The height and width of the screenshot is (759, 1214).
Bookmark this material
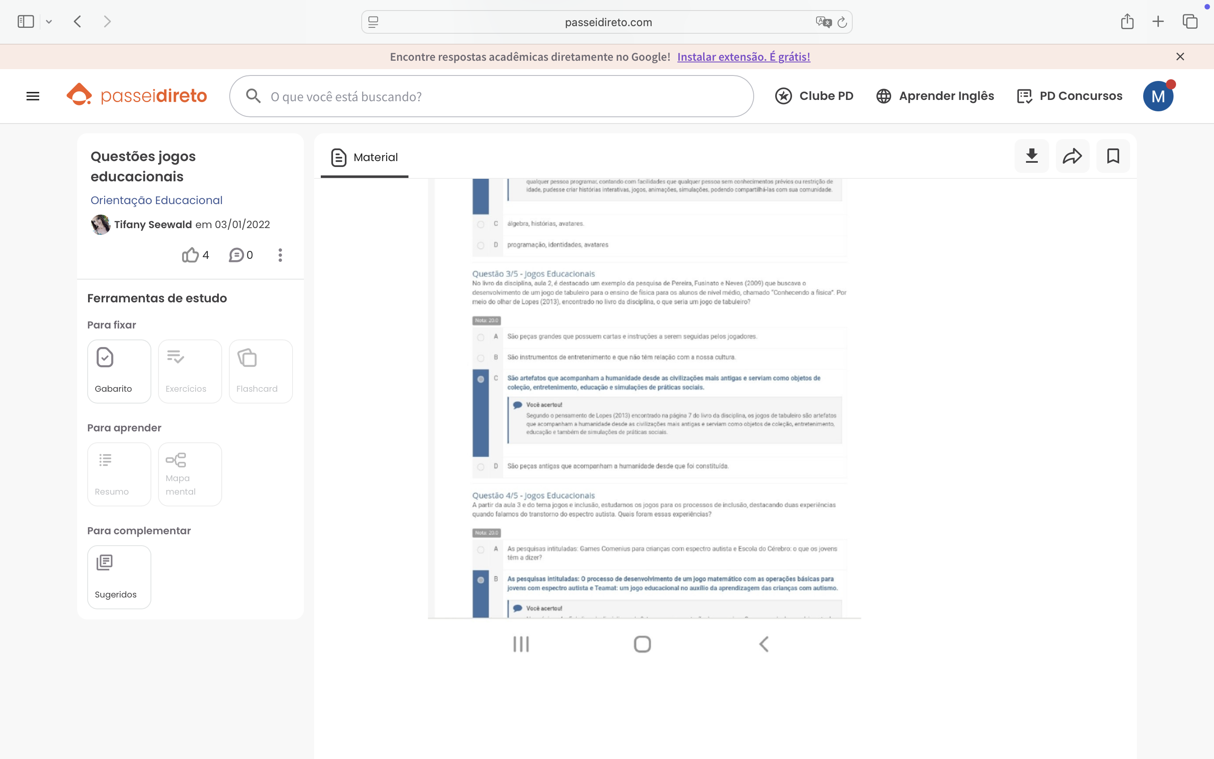coord(1113,156)
